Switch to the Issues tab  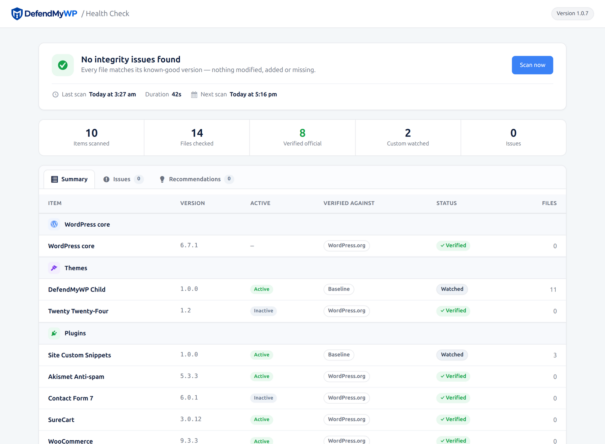pyautogui.click(x=123, y=179)
